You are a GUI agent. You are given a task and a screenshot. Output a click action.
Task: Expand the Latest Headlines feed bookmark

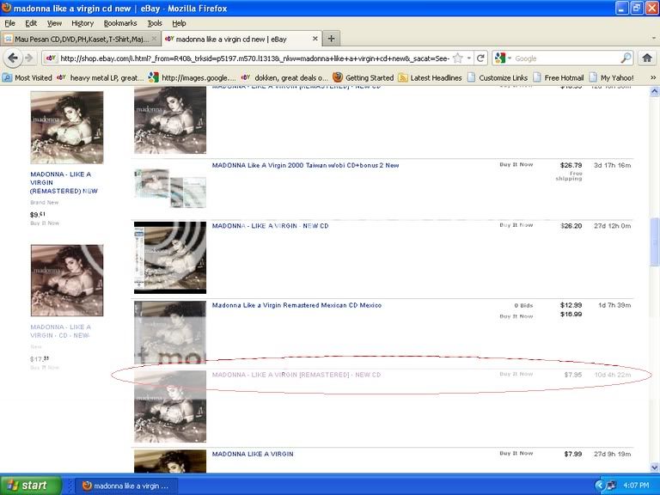click(430, 77)
